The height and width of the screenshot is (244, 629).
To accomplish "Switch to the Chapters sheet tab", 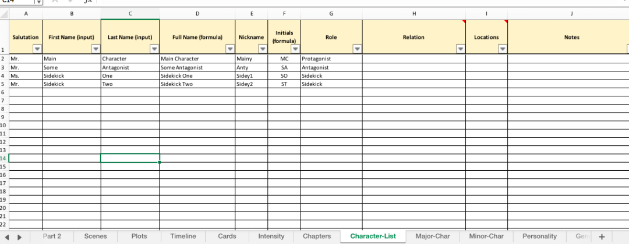I will tap(317, 236).
